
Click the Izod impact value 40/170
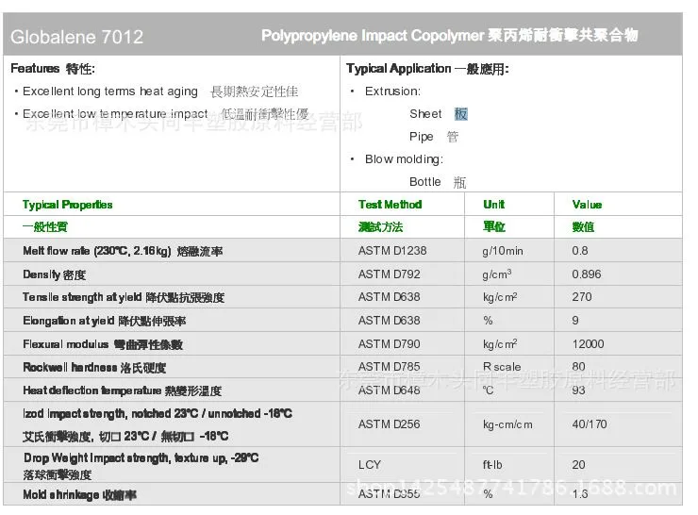(590, 424)
